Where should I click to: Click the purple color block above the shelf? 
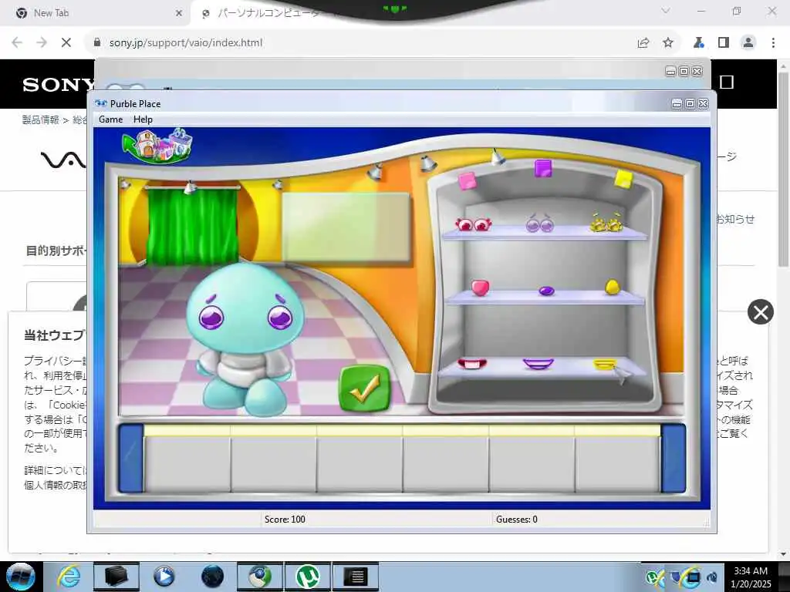click(543, 168)
